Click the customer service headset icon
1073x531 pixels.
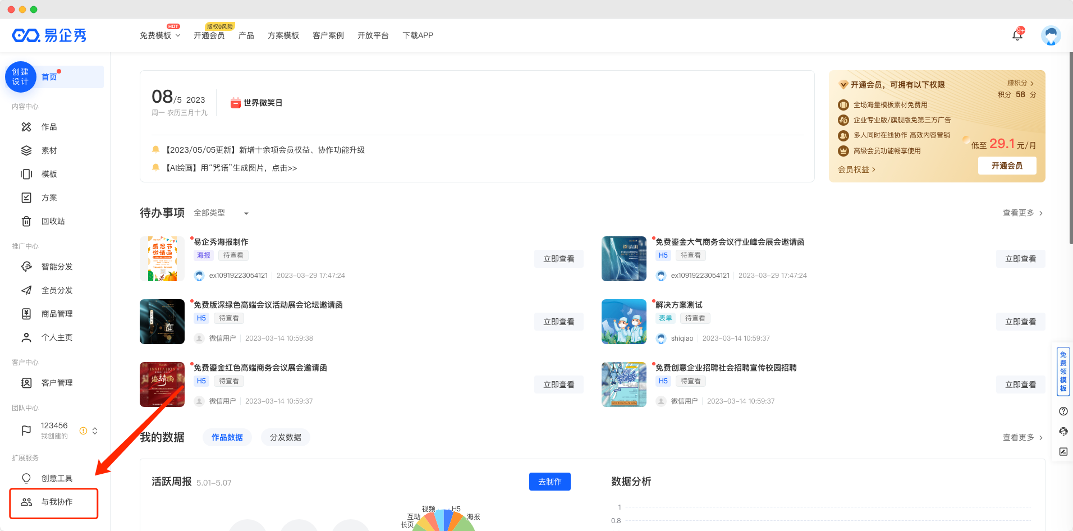click(1063, 432)
